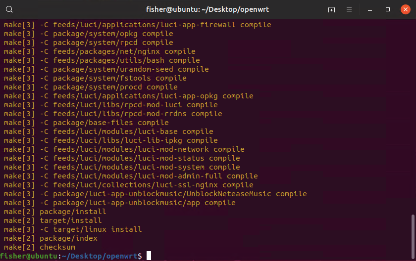
Task: Click the line 'luci-app-firewall compile'
Action: (138, 25)
